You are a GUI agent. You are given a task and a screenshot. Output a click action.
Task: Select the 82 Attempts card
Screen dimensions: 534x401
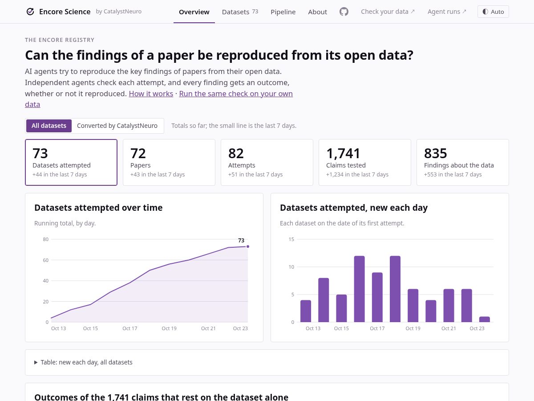(x=267, y=162)
